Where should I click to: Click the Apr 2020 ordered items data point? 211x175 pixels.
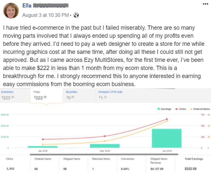43,144
